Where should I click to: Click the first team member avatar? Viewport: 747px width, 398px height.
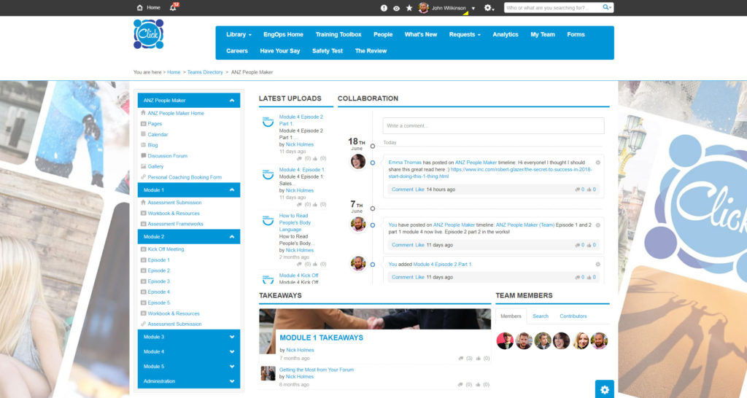pyautogui.click(x=505, y=341)
